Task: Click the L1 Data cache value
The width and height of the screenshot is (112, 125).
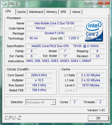Action: tap(91, 75)
